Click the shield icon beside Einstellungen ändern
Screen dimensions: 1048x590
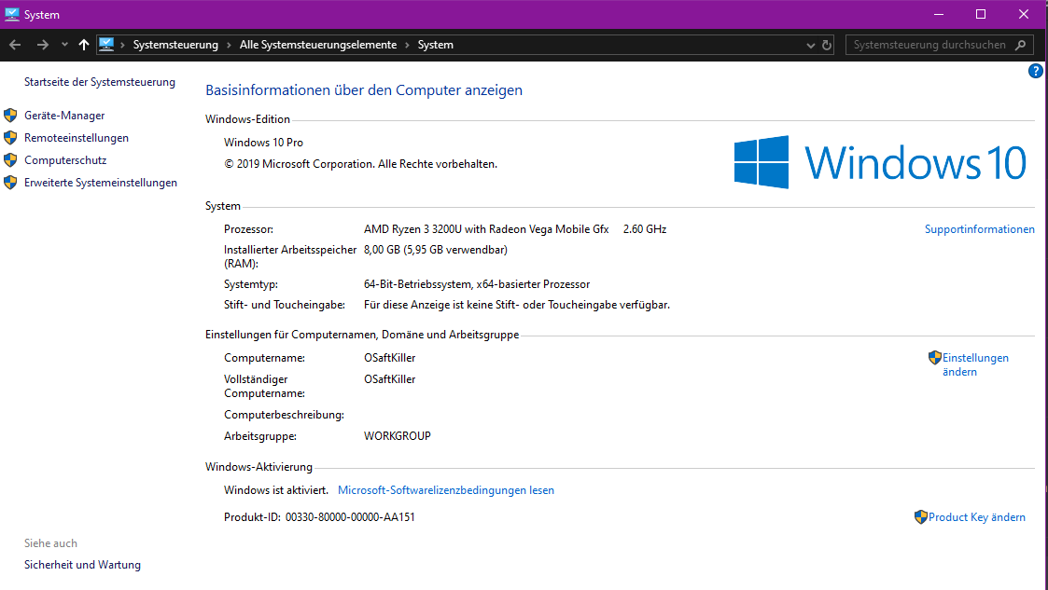[x=934, y=358]
